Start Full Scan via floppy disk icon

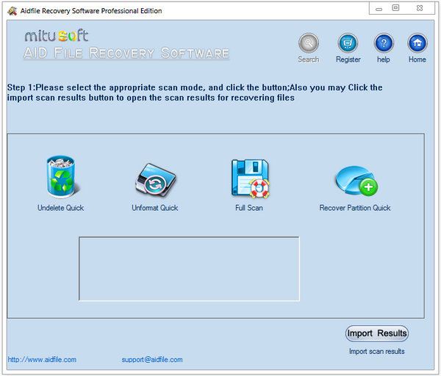pyautogui.click(x=248, y=178)
